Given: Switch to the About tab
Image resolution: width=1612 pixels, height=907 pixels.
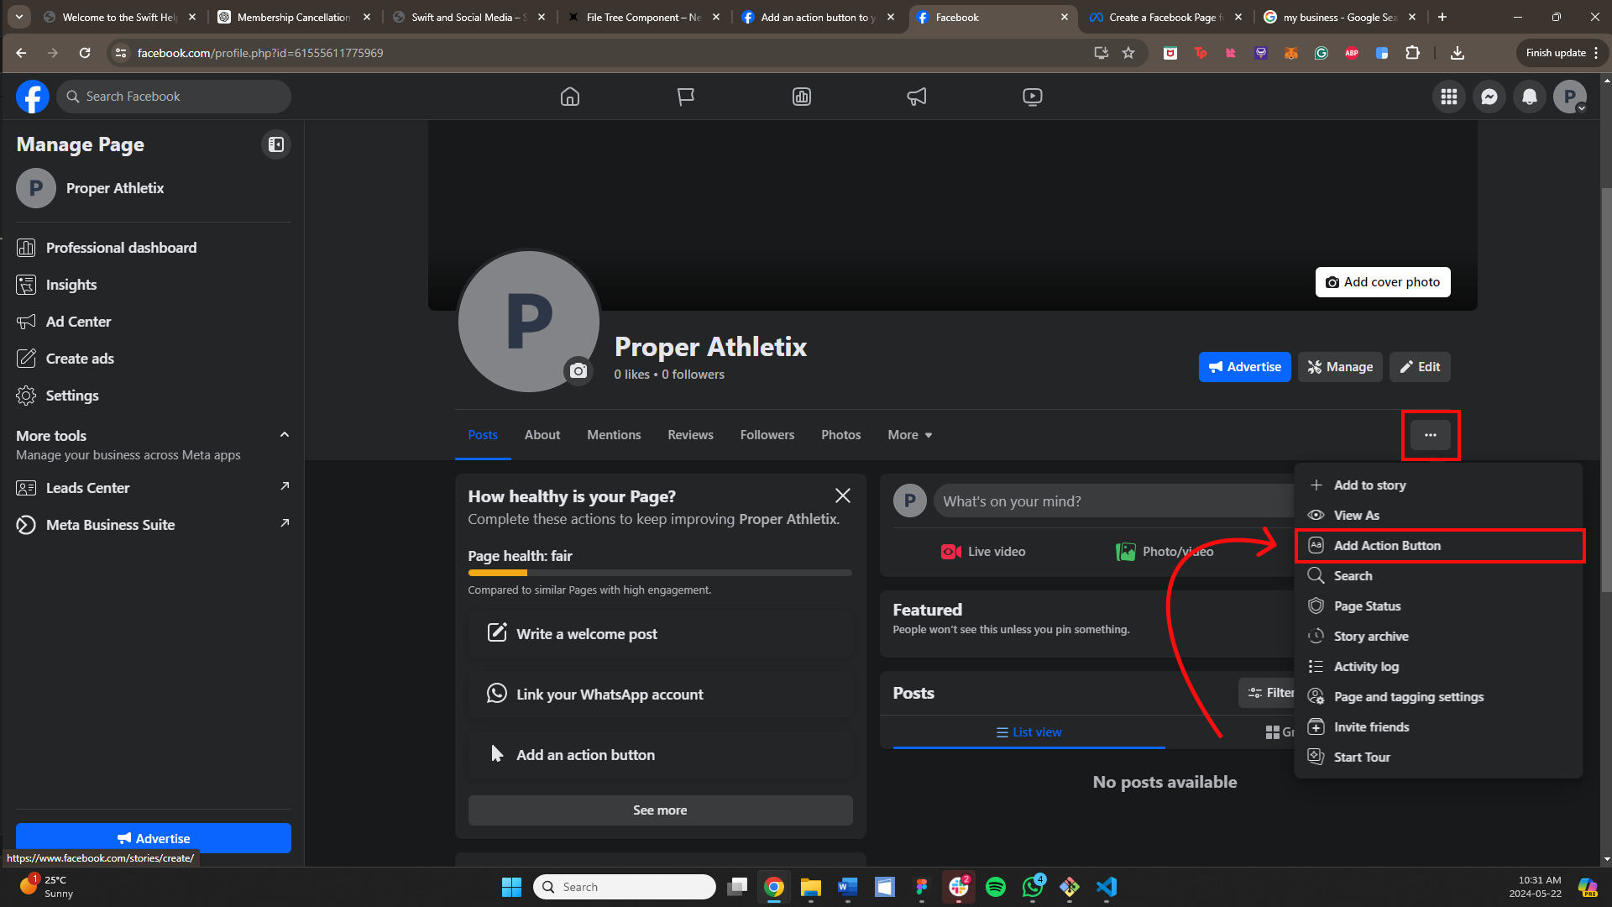Looking at the screenshot, I should coord(542,435).
